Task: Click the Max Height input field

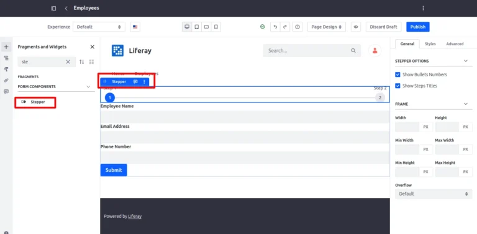Action: pos(447,172)
